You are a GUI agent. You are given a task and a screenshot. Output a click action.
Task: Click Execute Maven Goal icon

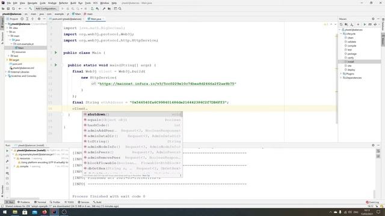[x=370, y=25]
